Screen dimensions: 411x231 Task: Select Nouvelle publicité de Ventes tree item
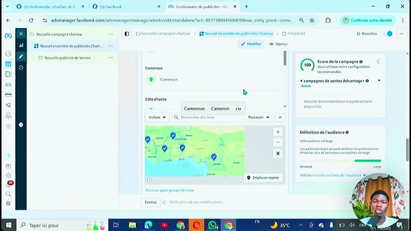pyautogui.click(x=67, y=58)
